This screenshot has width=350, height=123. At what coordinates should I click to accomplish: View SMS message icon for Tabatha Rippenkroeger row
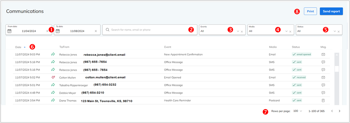tap(323, 85)
